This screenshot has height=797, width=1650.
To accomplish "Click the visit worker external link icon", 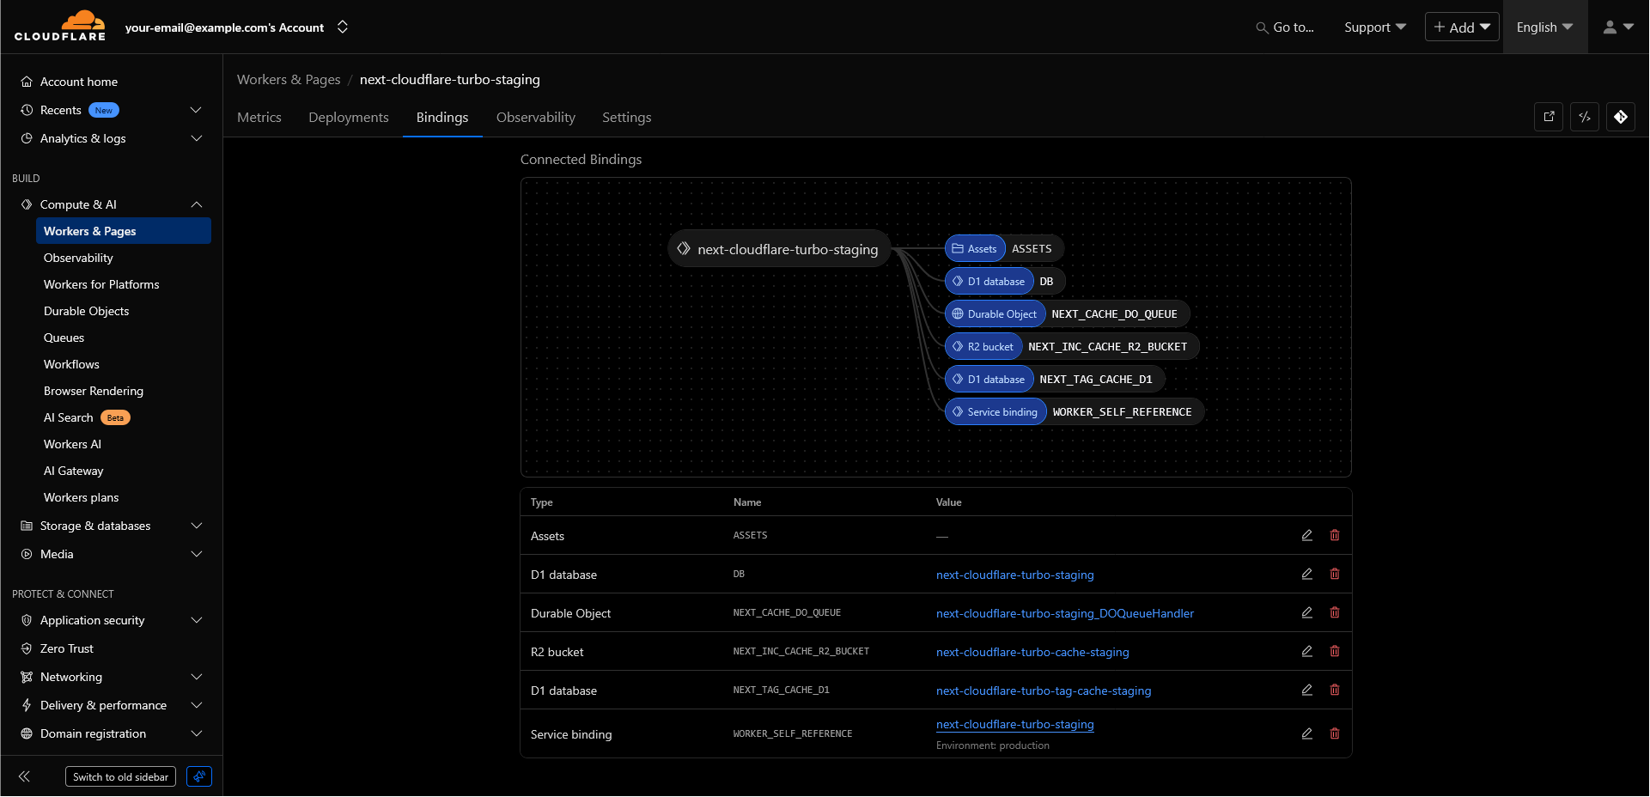I will [x=1549, y=117].
